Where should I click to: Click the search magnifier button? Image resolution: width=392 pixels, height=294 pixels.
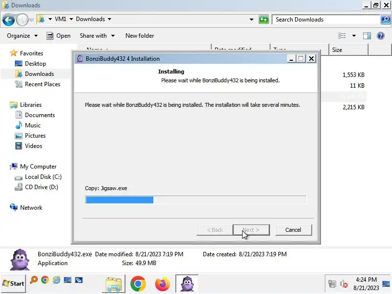[x=386, y=20]
